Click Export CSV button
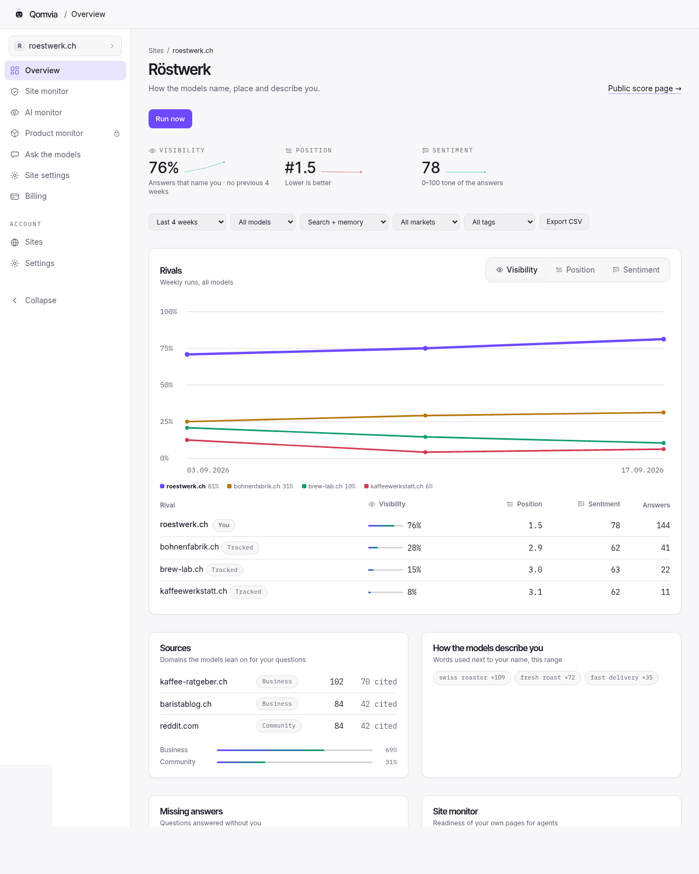The image size is (699, 874). point(564,222)
